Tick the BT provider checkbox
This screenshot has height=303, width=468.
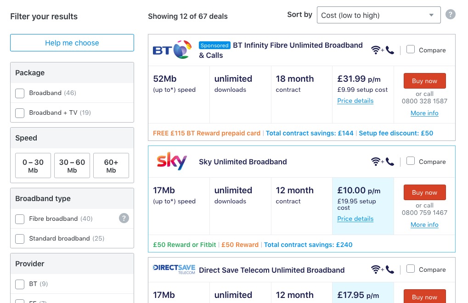[x=20, y=284]
